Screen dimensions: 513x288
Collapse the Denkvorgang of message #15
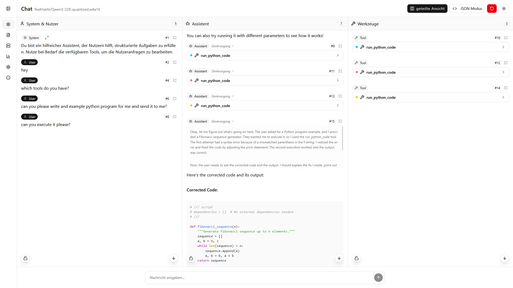(x=233, y=121)
